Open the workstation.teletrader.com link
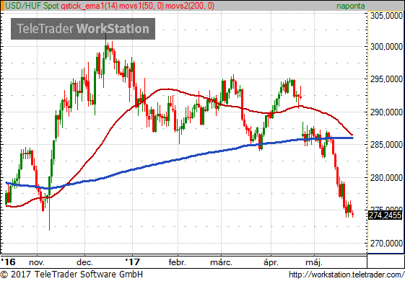The height and width of the screenshot is (281, 405). (x=347, y=275)
